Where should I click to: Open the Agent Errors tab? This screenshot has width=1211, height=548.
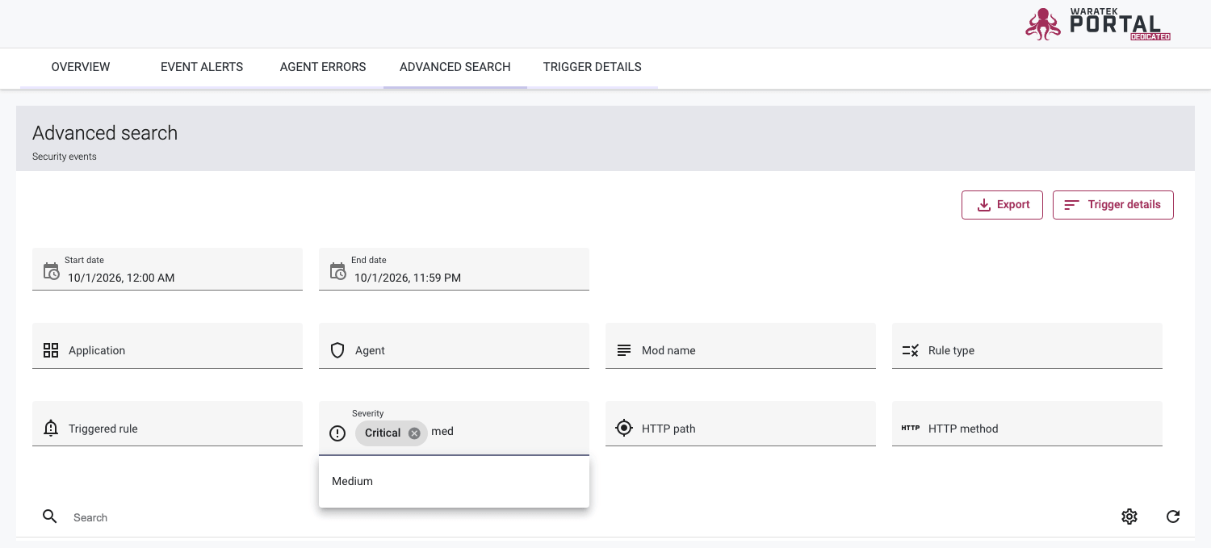click(x=323, y=67)
